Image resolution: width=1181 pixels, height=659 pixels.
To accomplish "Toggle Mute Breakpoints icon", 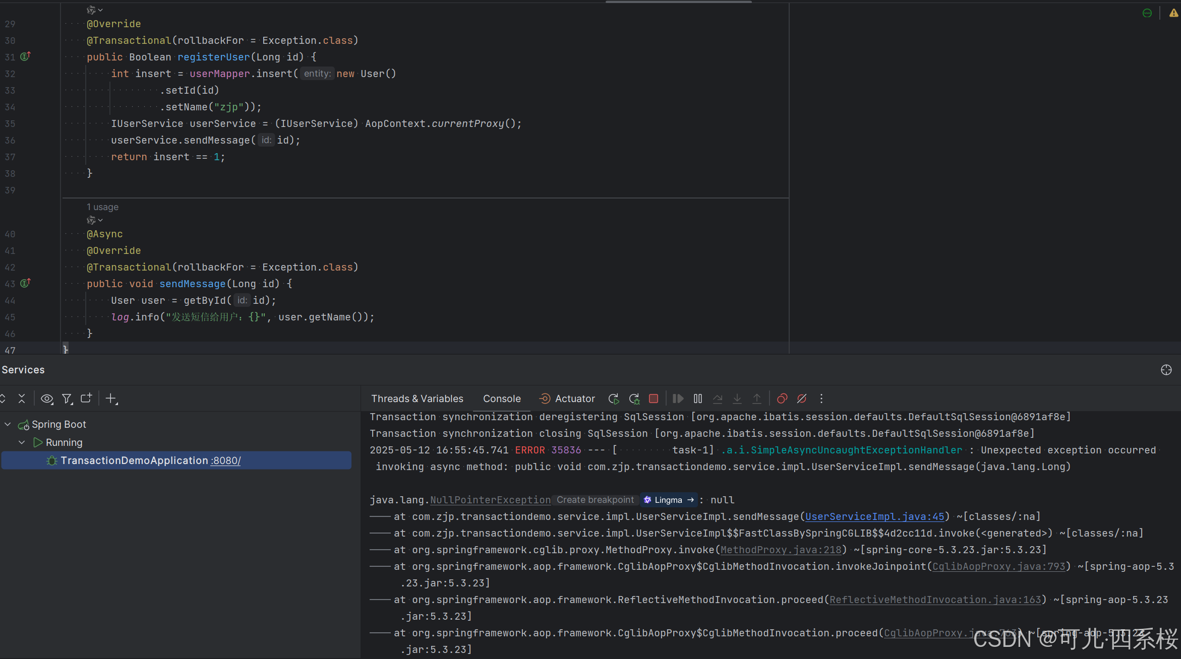I will (x=802, y=399).
